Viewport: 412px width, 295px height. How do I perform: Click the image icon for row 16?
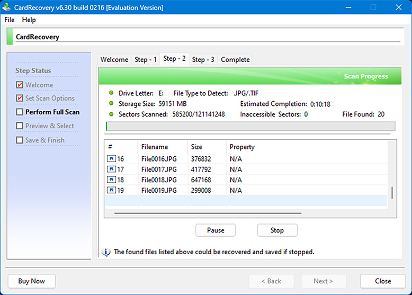[x=111, y=159]
